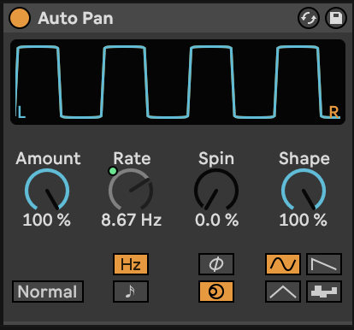
Task: Click the Shape knob
Action: [x=304, y=190]
